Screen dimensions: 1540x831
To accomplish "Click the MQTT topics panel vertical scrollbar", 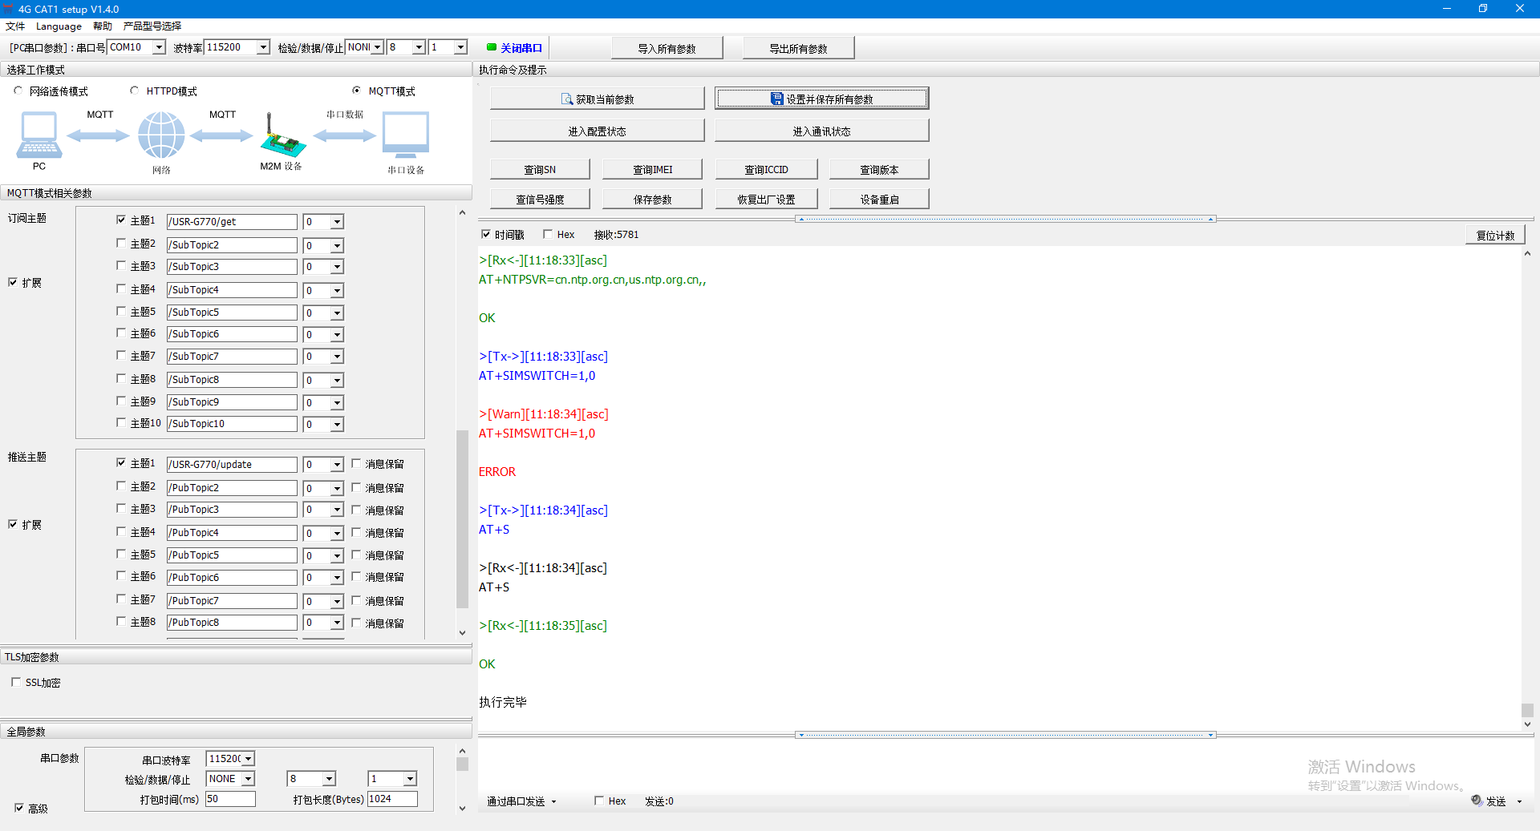I will 462,521.
